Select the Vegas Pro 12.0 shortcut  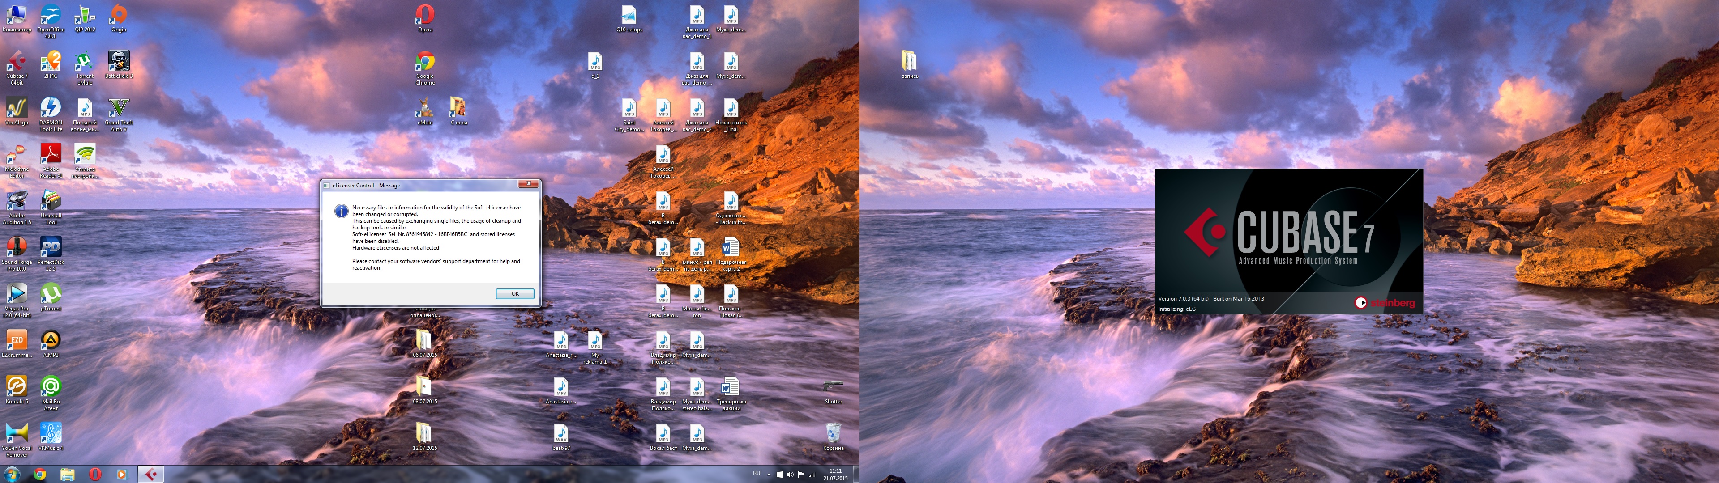click(17, 294)
